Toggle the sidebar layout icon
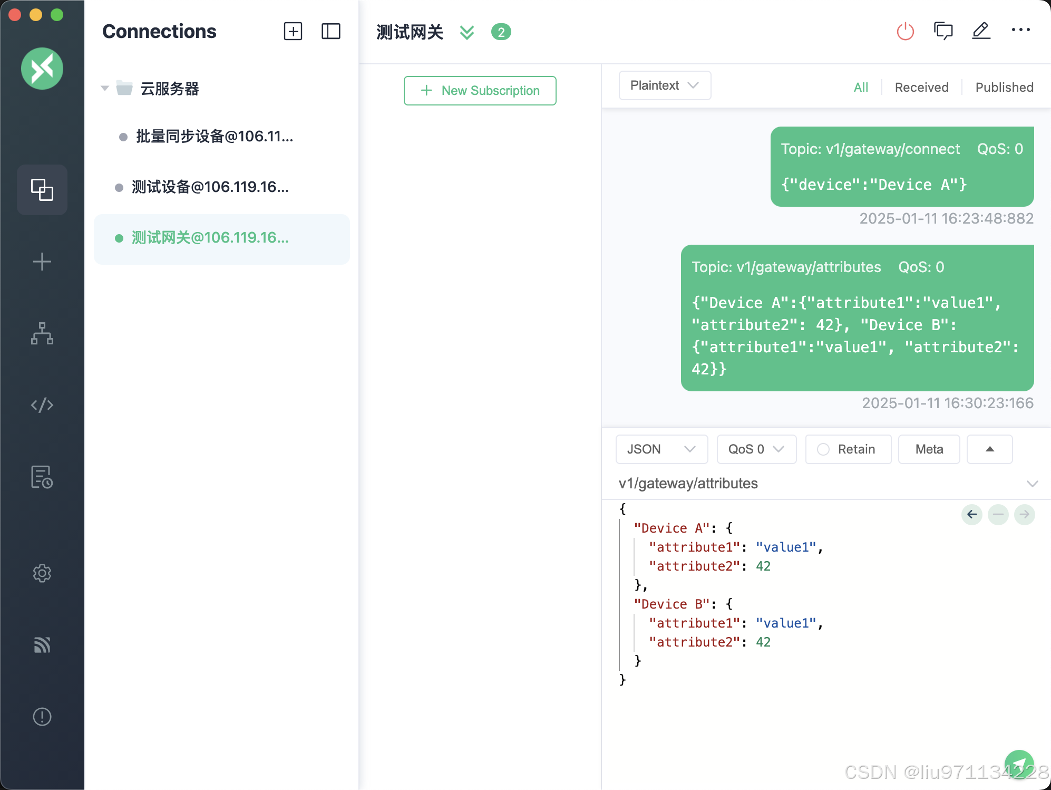This screenshot has width=1051, height=790. (330, 32)
